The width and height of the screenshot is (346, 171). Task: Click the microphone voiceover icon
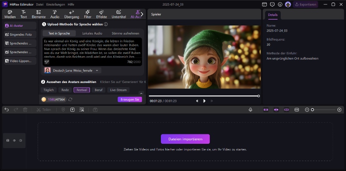250,110
